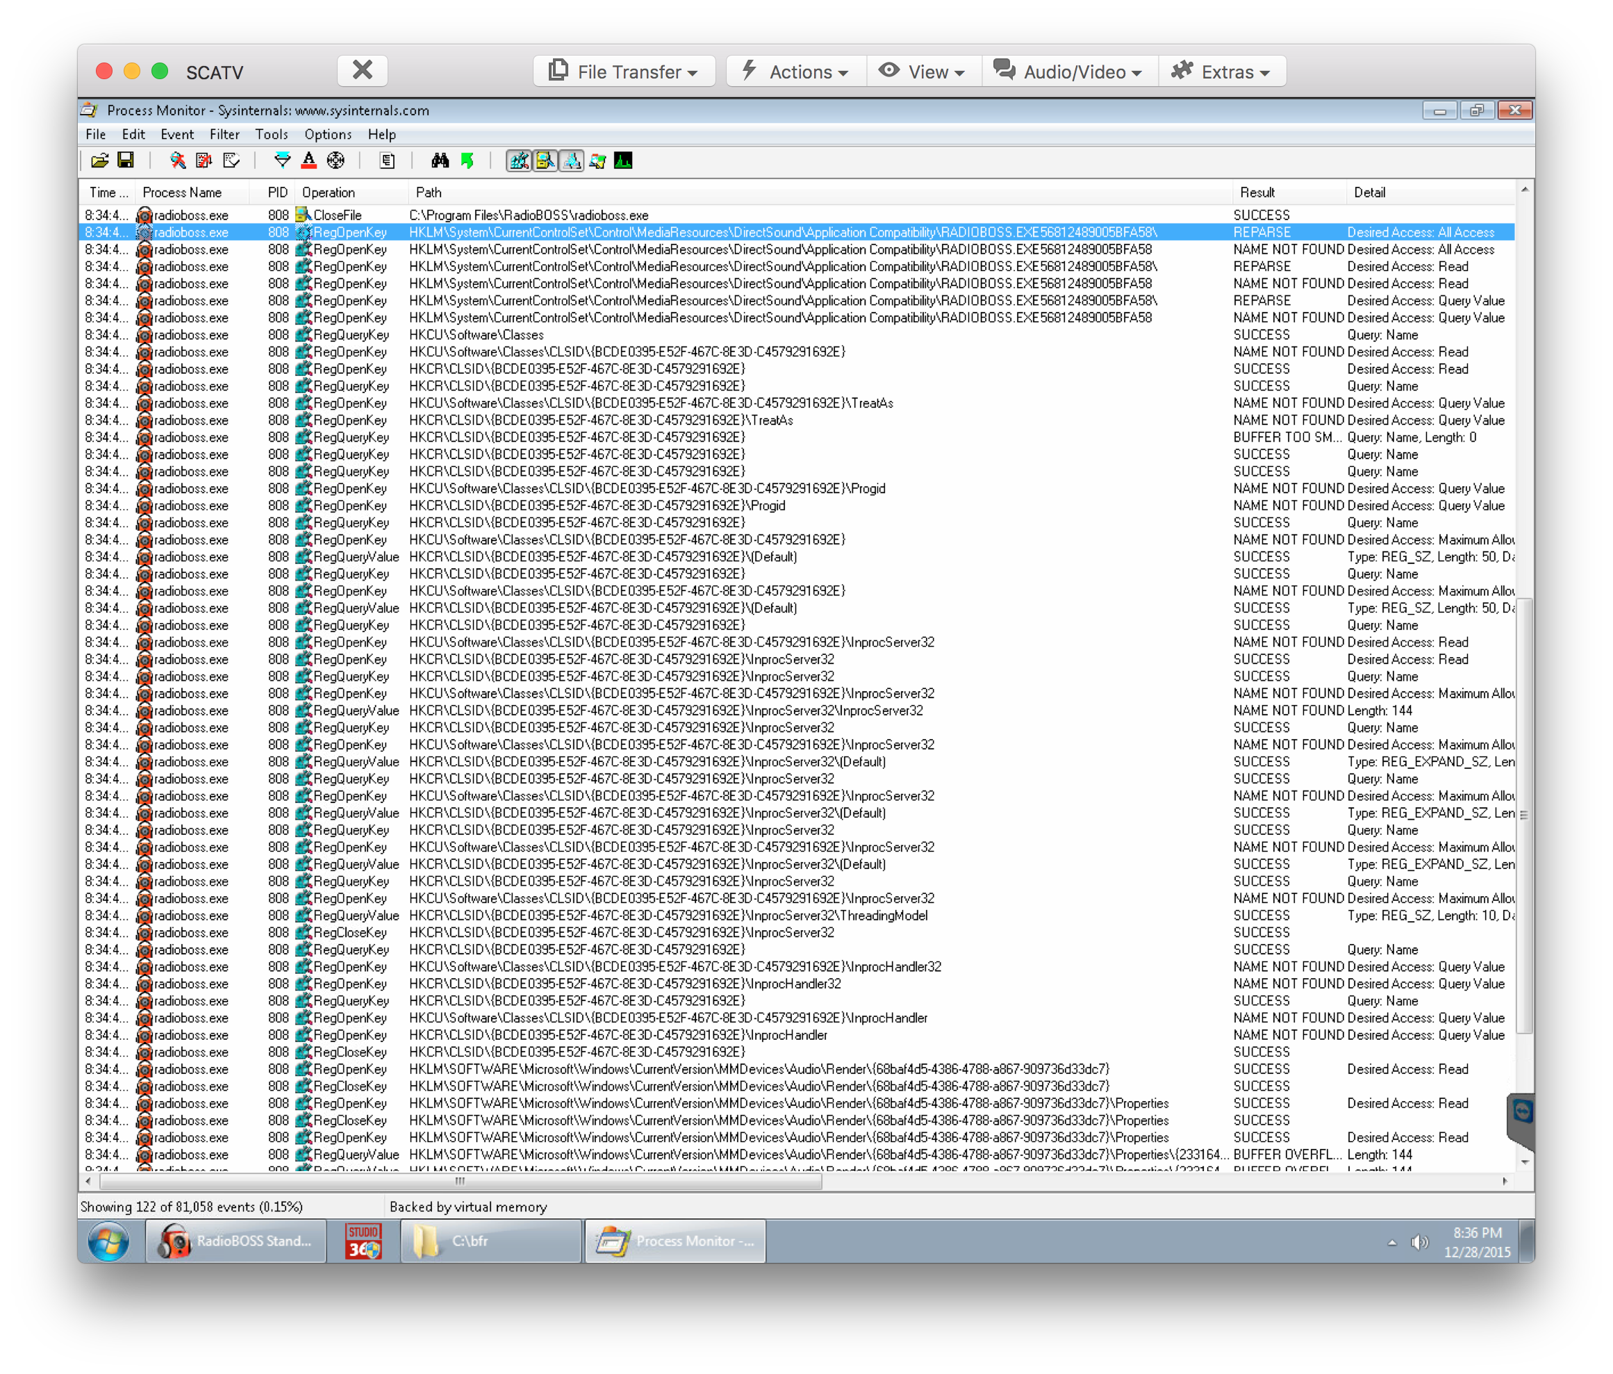
Task: Expand the View dropdown
Action: pos(923,72)
